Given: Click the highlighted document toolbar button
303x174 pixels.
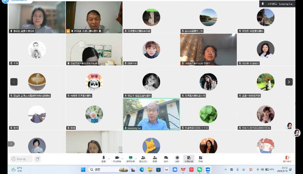Looking at the screenshot, I should point(189,159).
